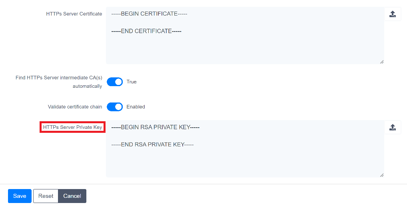The image size is (407, 205).
Task: Click the 'Enabled' text beside the toggle
Action: click(x=136, y=107)
